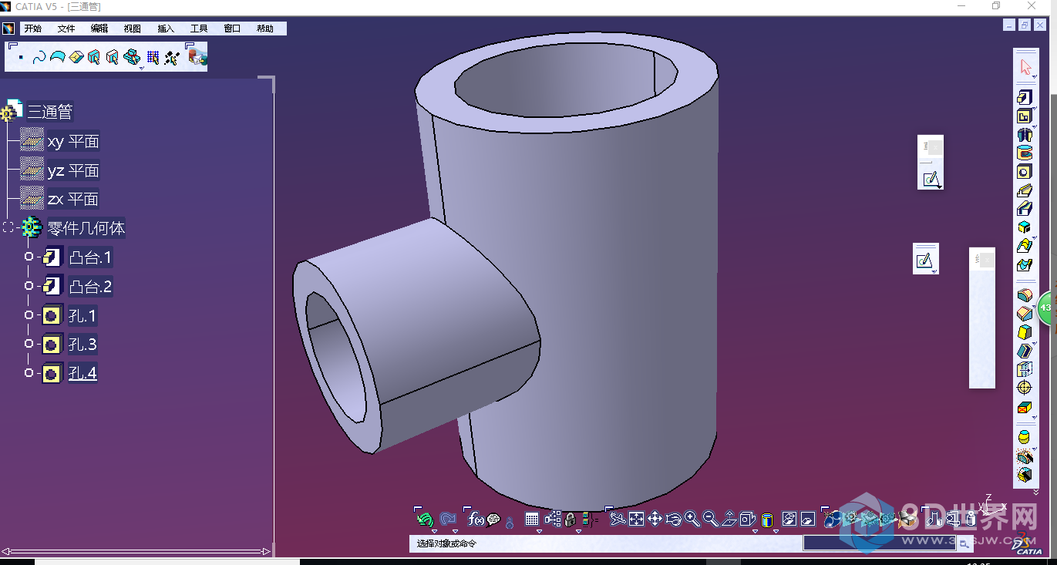1057x565 pixels.
Task: Click the red arrow Select tool
Action: [x=1025, y=67]
